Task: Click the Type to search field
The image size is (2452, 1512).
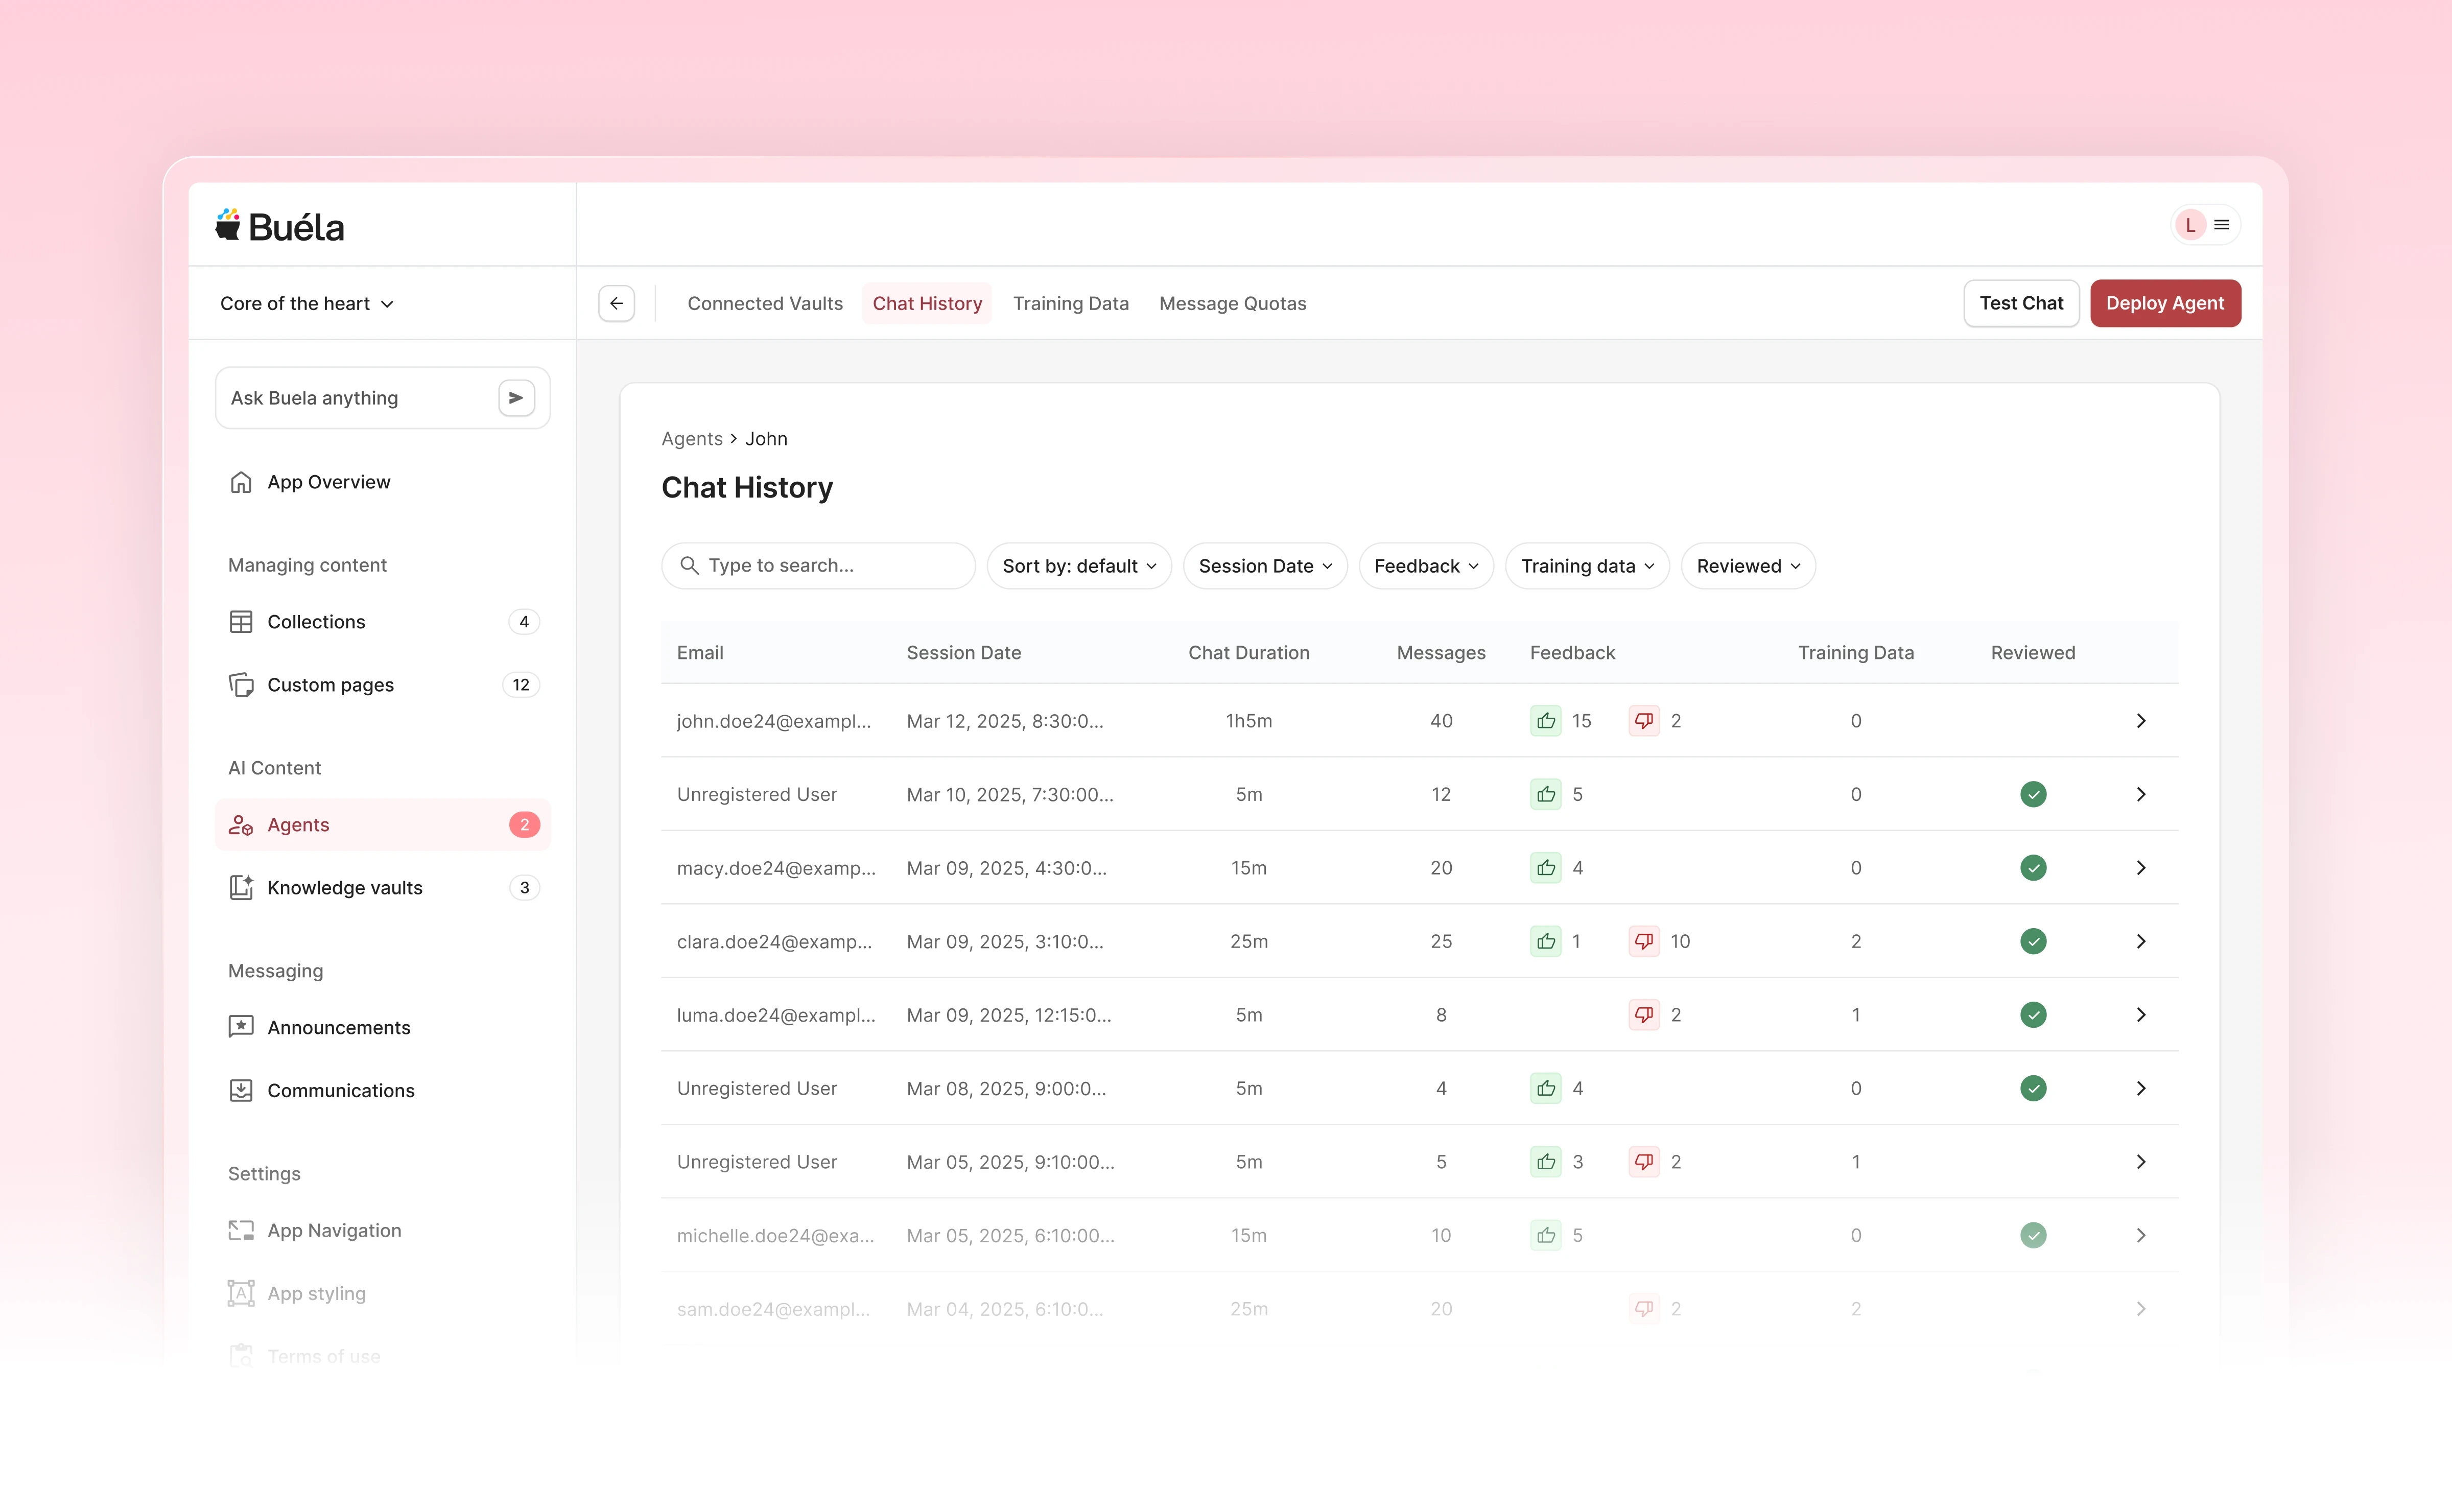Action: click(x=818, y=566)
